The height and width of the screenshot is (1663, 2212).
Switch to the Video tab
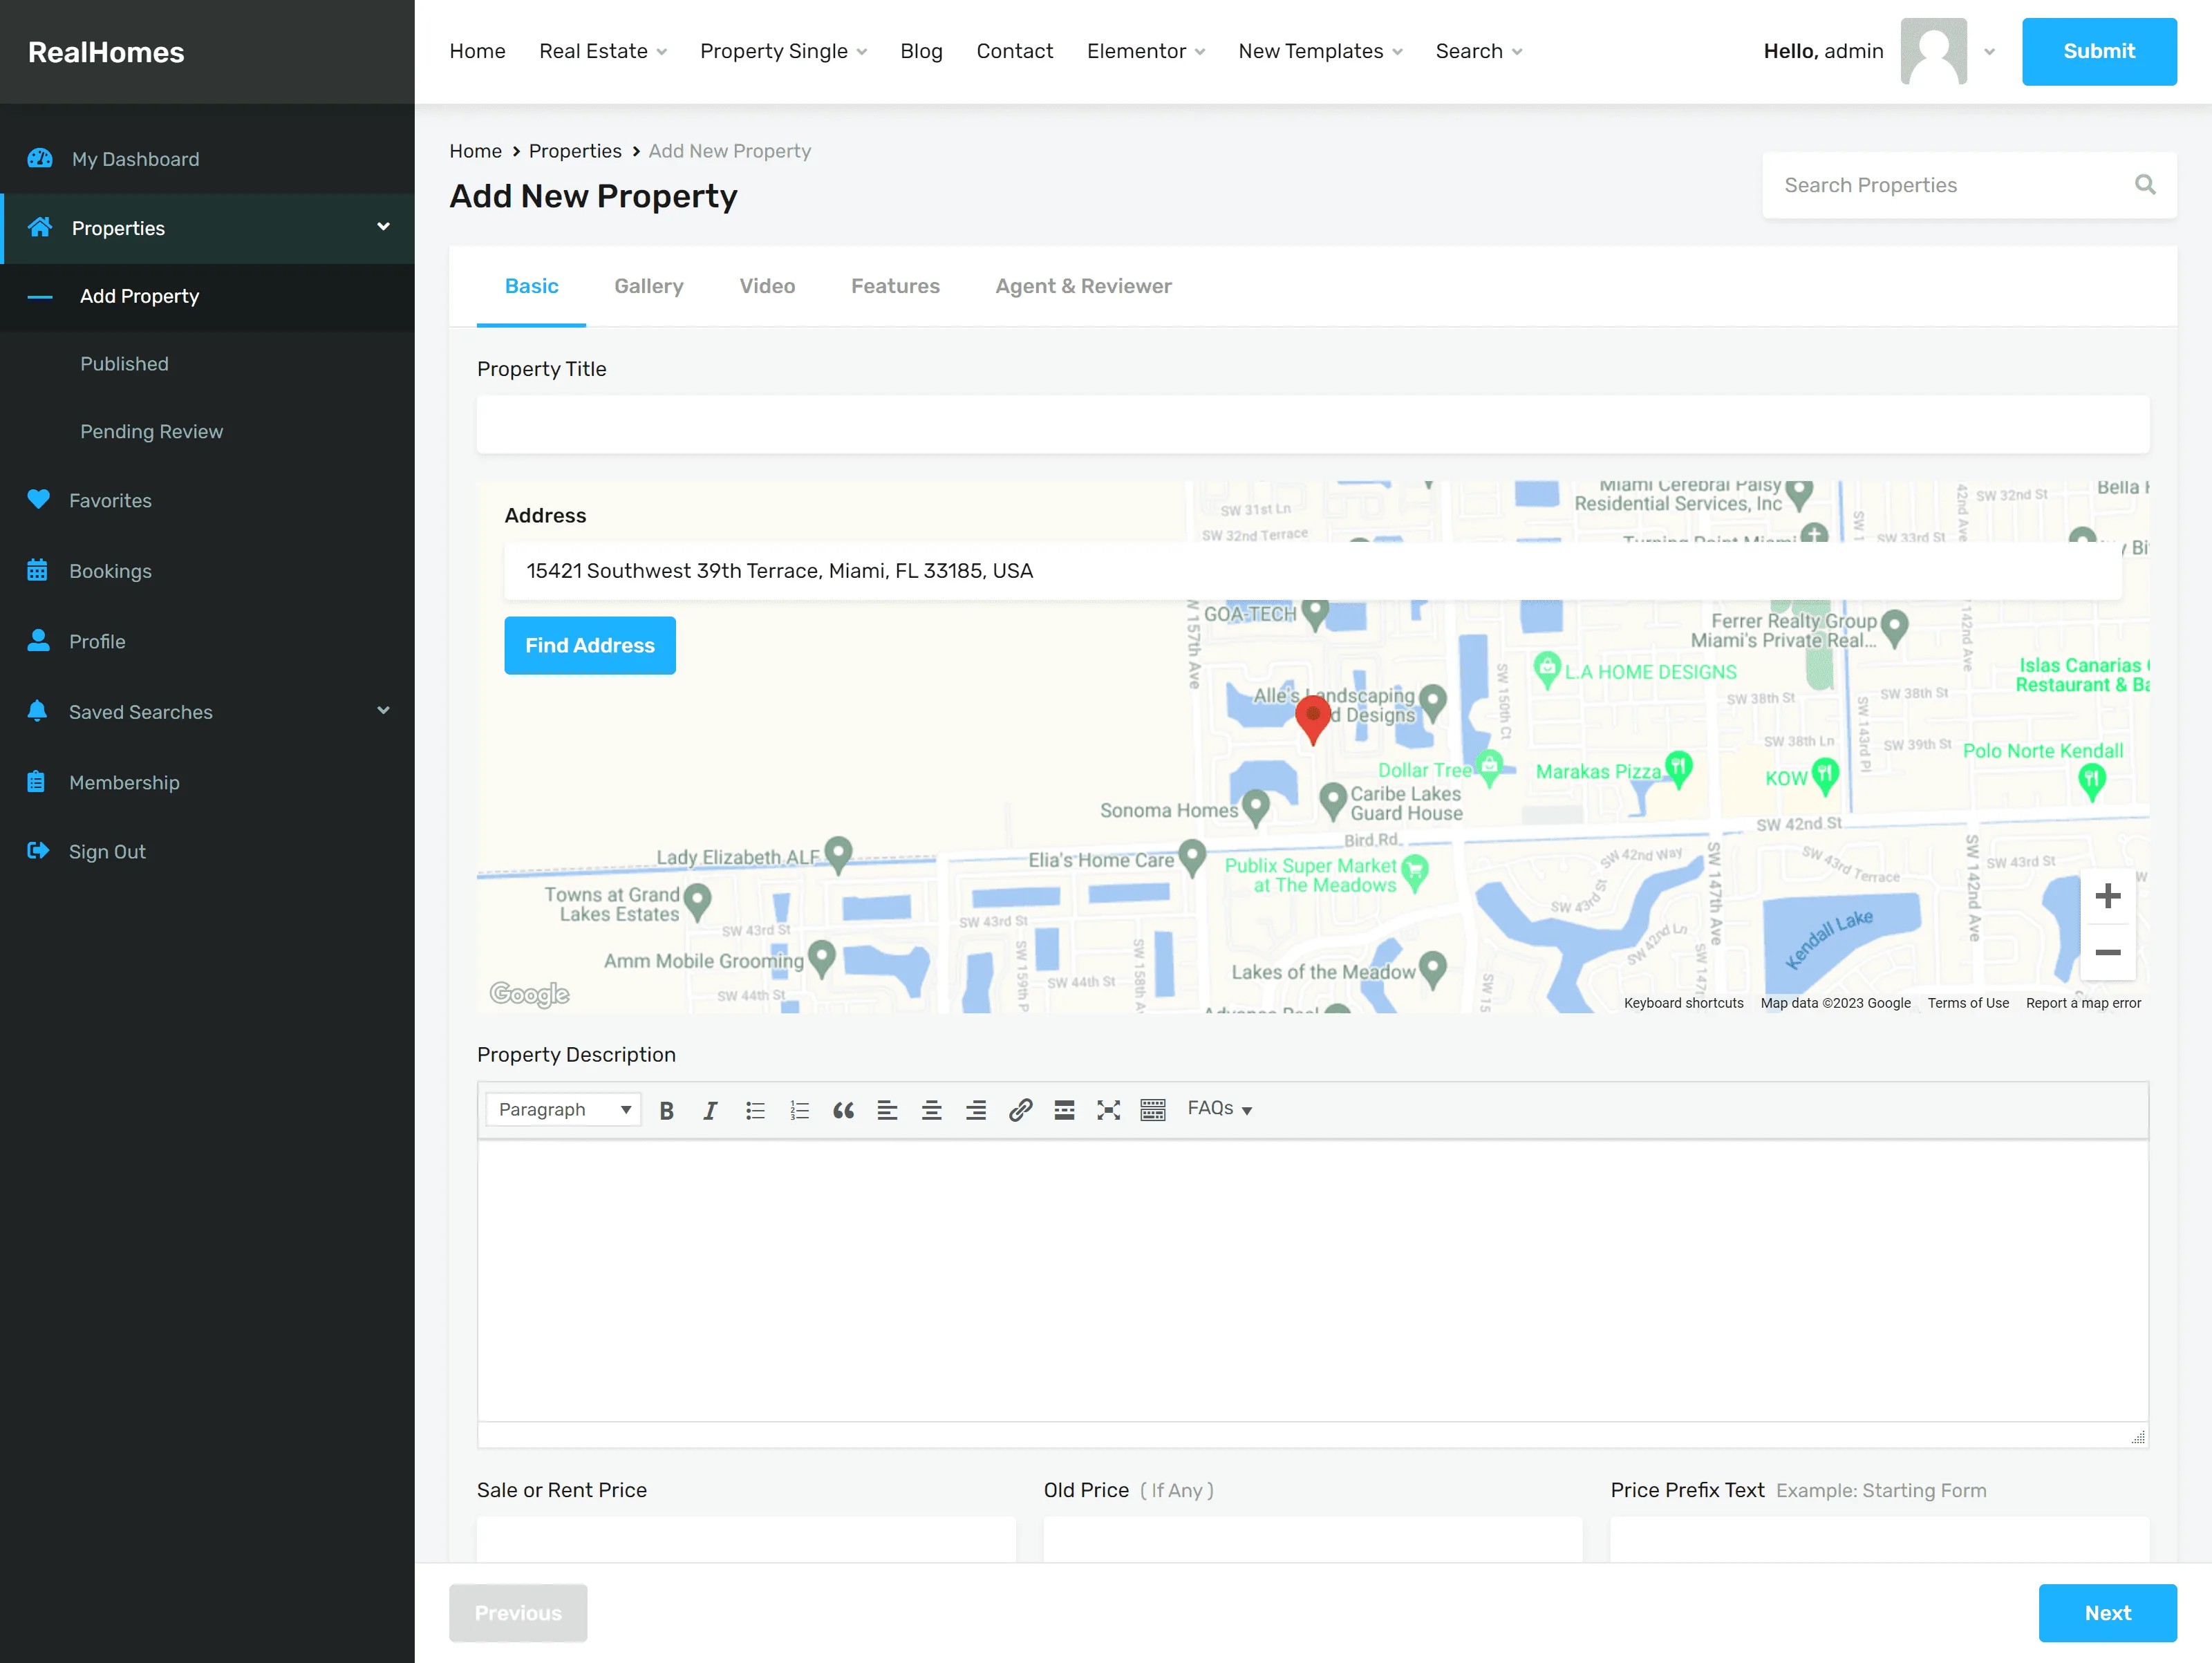point(767,286)
